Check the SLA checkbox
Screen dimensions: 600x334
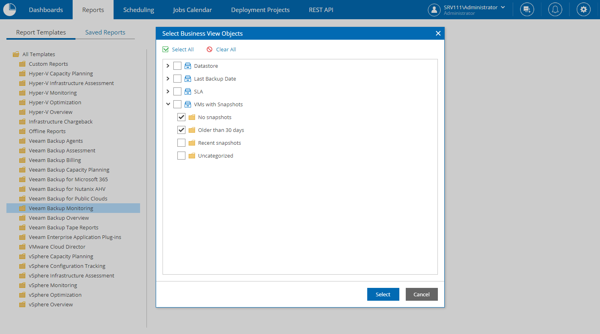[x=177, y=91]
